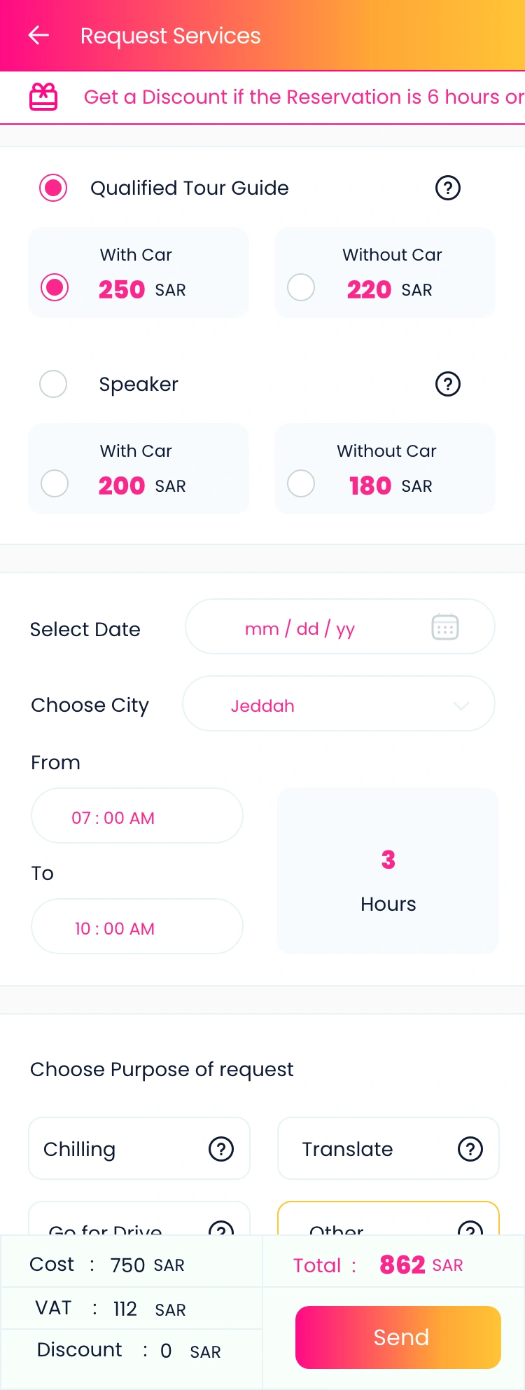The height and width of the screenshot is (1390, 525).
Task: Show help for Translate purpose
Action: coord(470,1149)
